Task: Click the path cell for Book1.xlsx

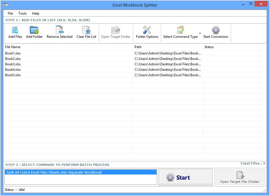Action: [x=168, y=53]
